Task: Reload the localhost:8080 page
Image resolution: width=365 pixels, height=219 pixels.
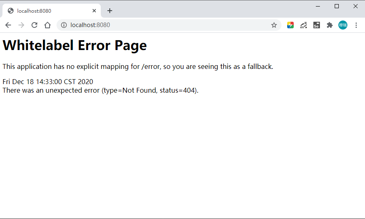Action: [34, 25]
